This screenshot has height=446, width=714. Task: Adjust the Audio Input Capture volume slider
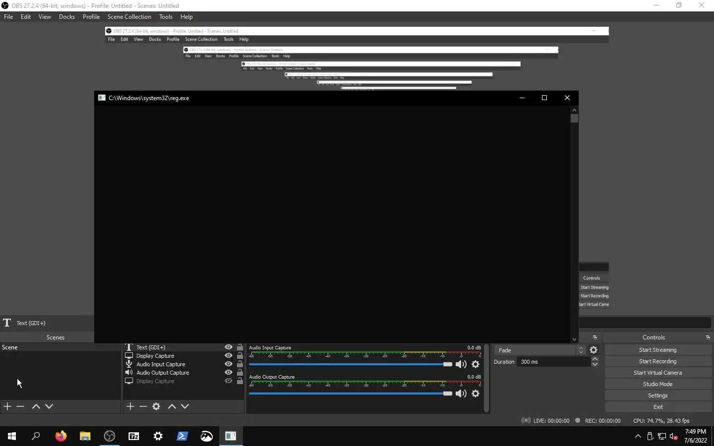351,364
